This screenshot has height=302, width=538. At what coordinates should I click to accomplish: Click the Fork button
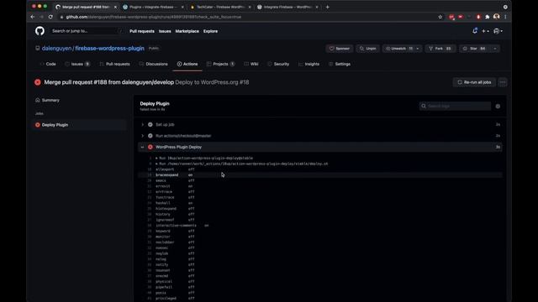click(440, 49)
